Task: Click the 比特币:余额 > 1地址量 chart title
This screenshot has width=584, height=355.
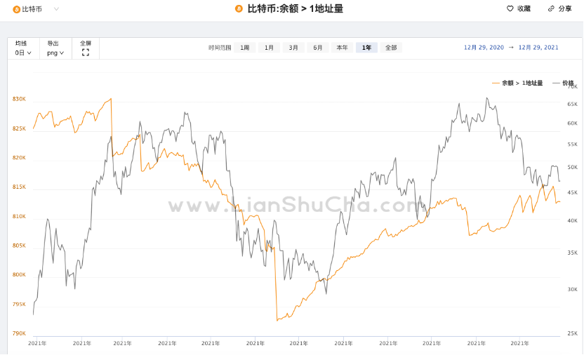Action: point(296,9)
